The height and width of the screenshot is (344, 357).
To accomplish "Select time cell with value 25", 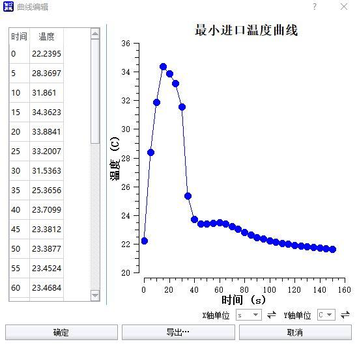I will tap(20, 152).
